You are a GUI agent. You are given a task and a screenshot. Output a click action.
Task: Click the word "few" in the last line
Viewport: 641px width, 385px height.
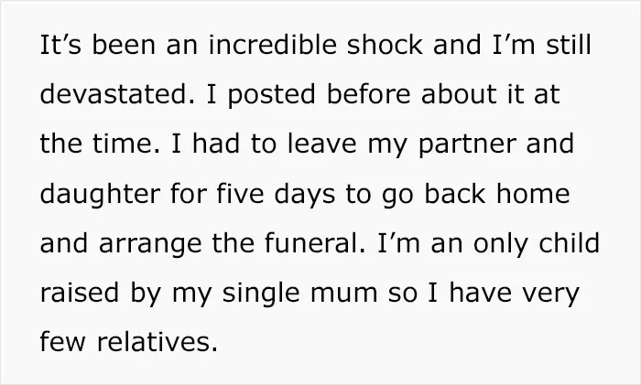coord(63,342)
